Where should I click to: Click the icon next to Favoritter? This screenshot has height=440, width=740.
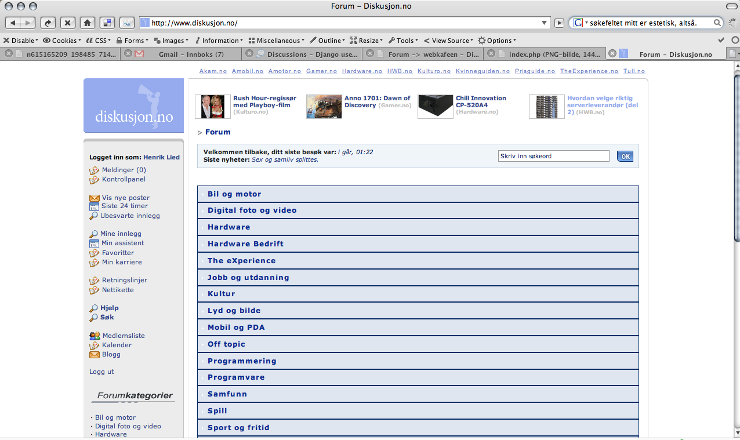tap(95, 253)
